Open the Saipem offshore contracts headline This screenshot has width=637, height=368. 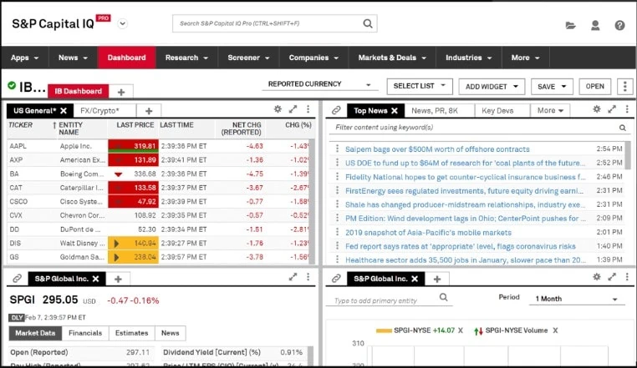click(x=437, y=149)
